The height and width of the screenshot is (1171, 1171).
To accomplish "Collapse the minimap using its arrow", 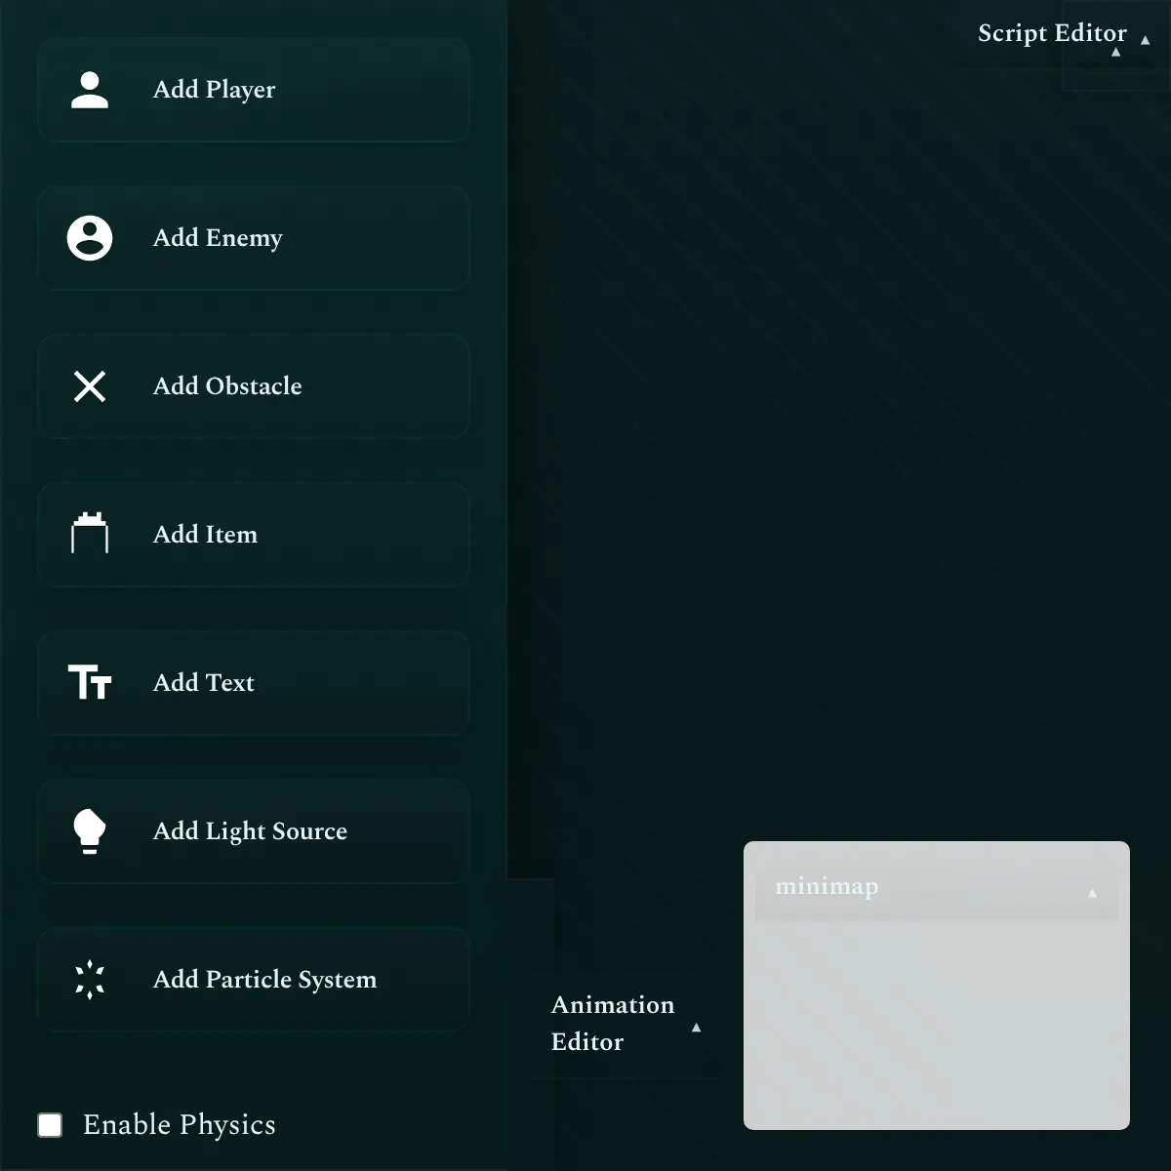I will (1092, 893).
